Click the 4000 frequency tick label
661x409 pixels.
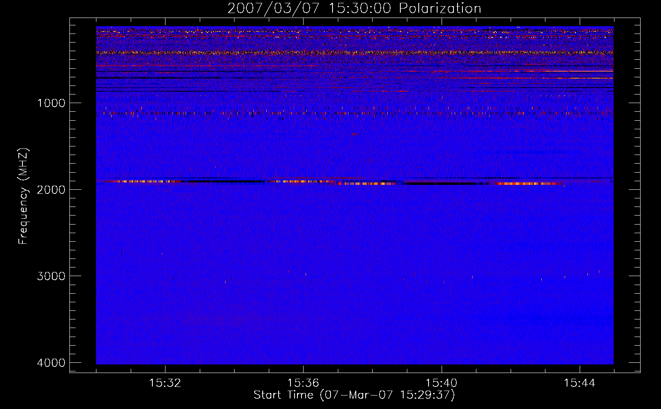(x=51, y=363)
